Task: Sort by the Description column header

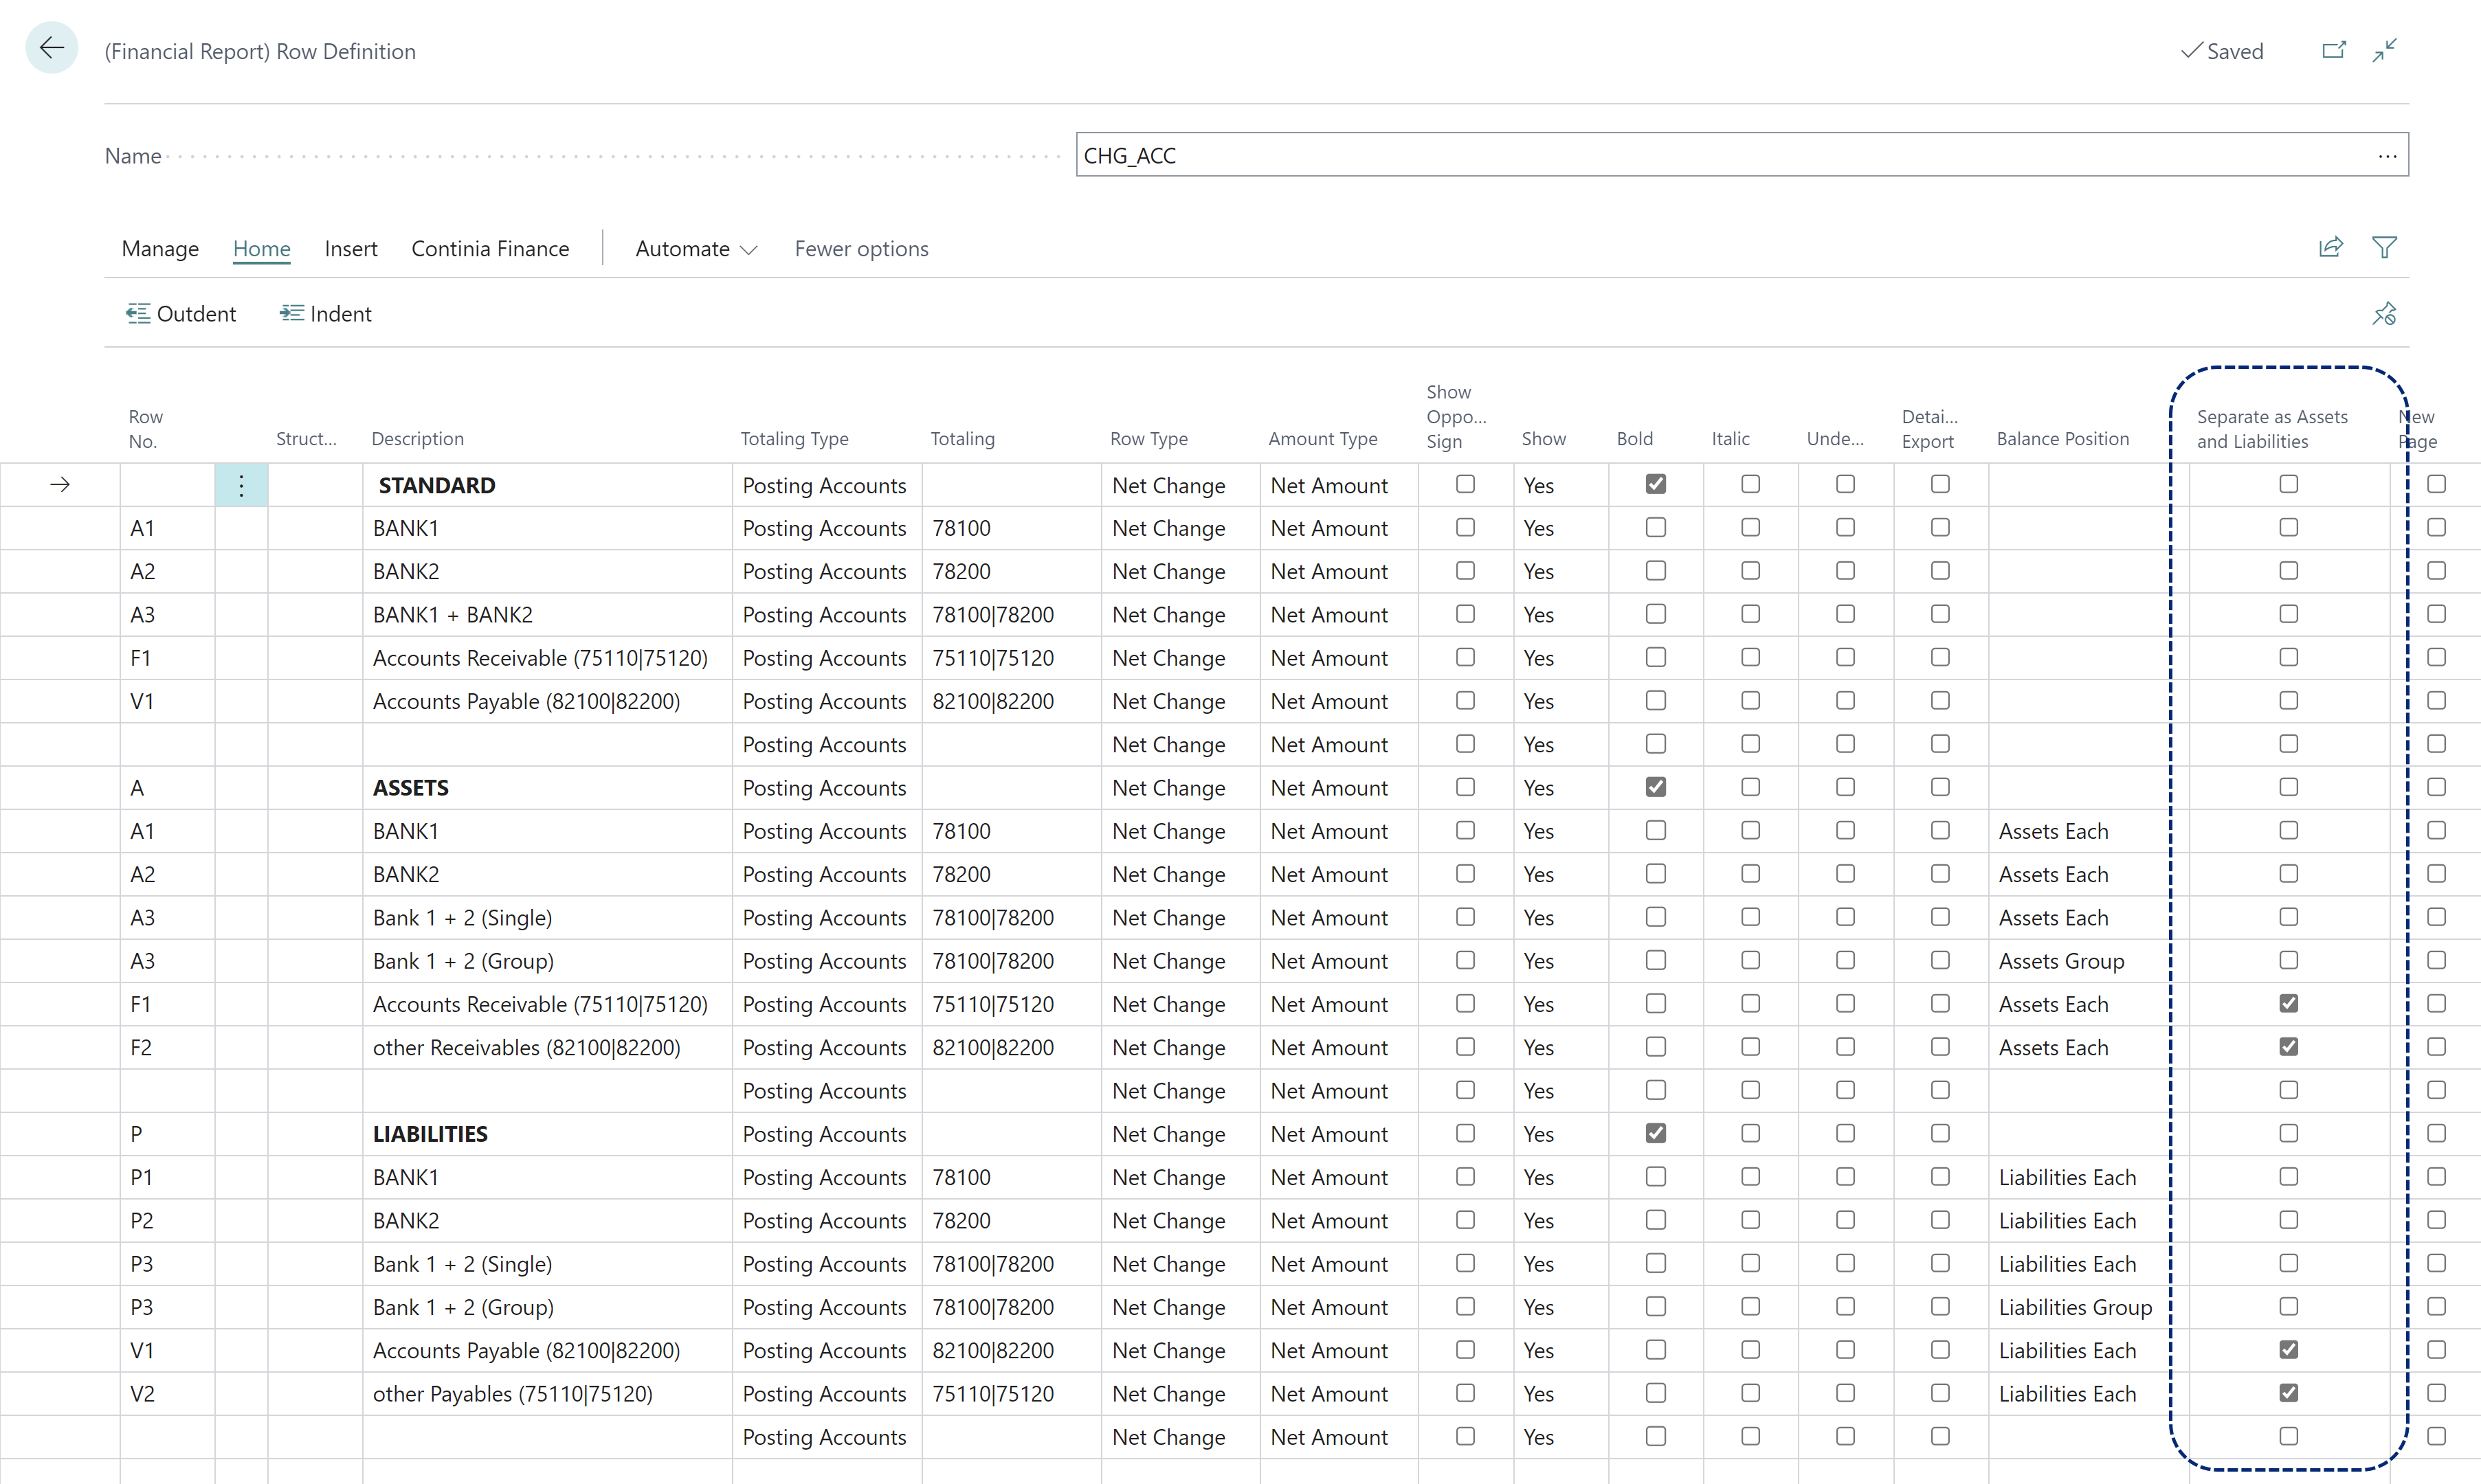Action: (418, 439)
